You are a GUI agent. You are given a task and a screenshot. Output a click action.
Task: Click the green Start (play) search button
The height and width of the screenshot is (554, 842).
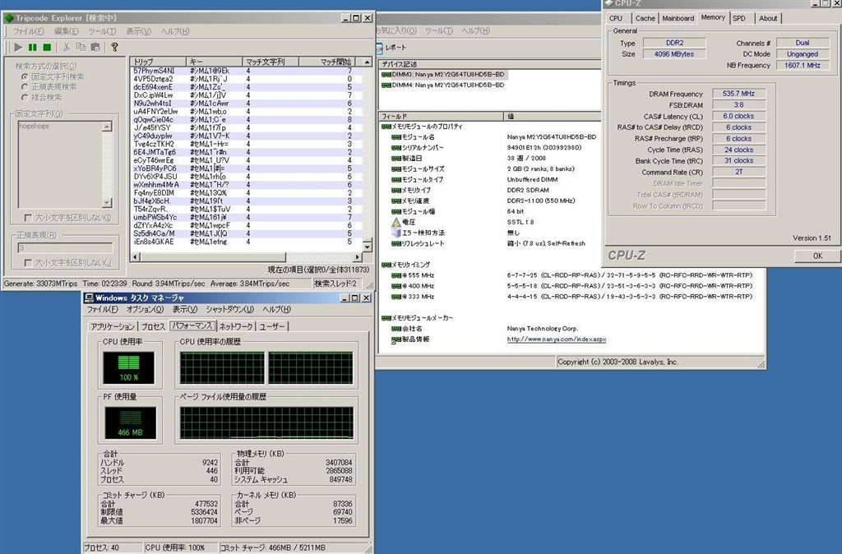18,48
